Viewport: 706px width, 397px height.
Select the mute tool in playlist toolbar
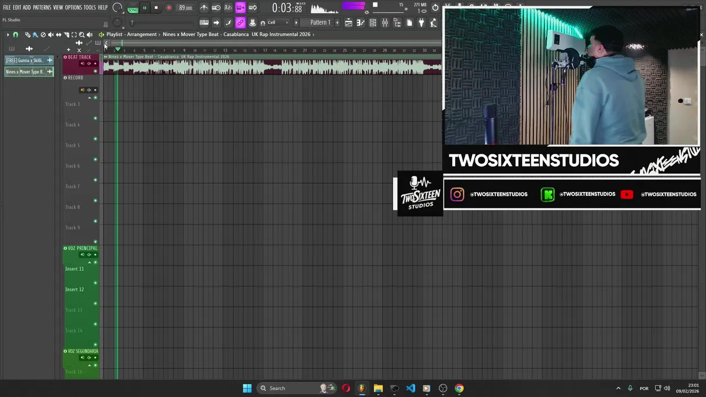(51, 35)
